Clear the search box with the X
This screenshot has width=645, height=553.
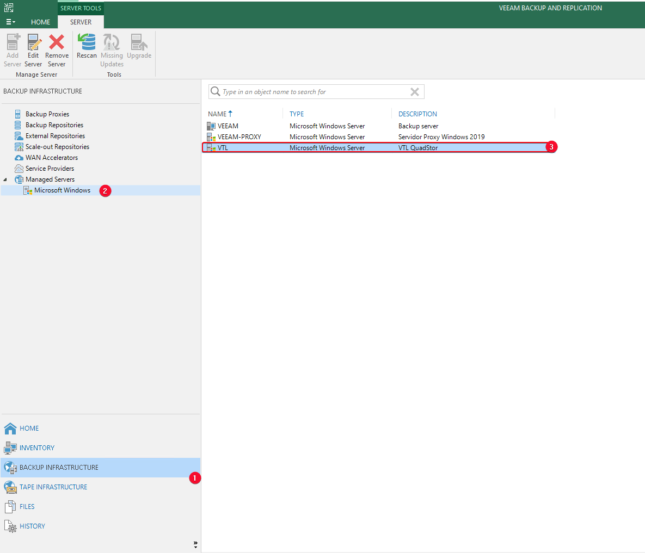pos(415,91)
